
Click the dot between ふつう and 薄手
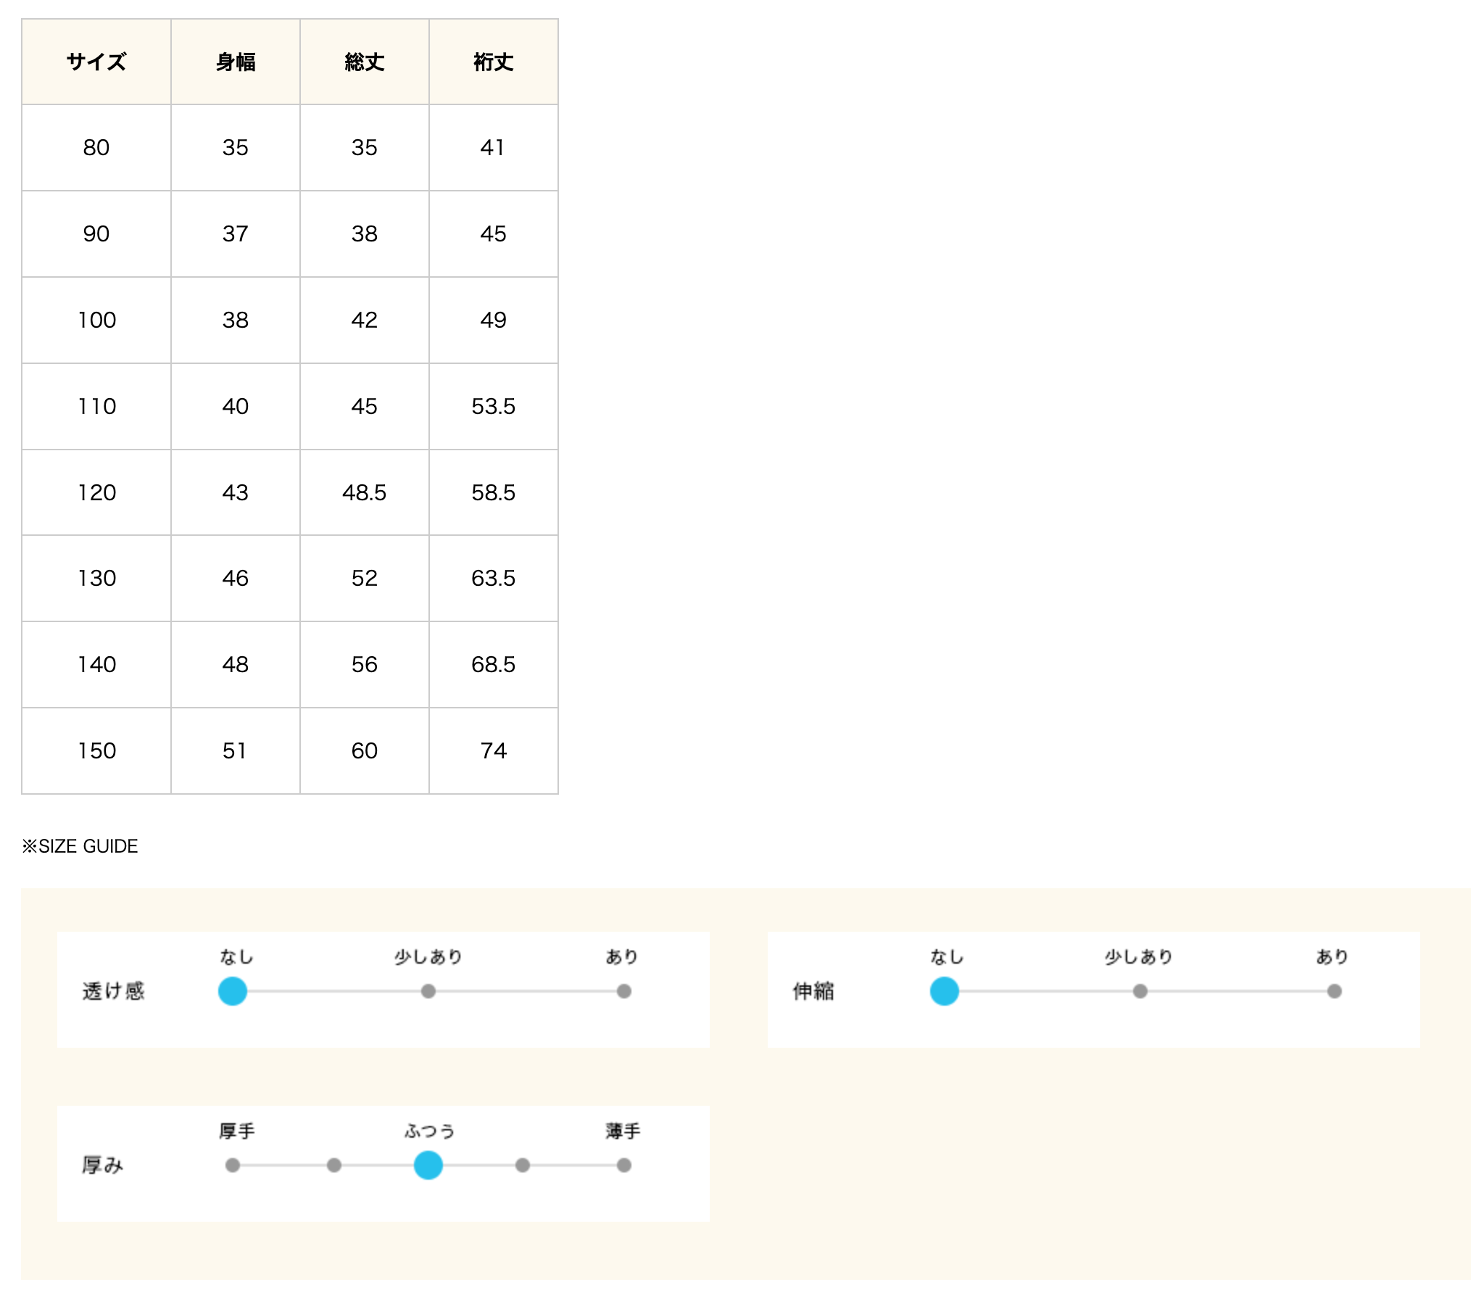523,1165
